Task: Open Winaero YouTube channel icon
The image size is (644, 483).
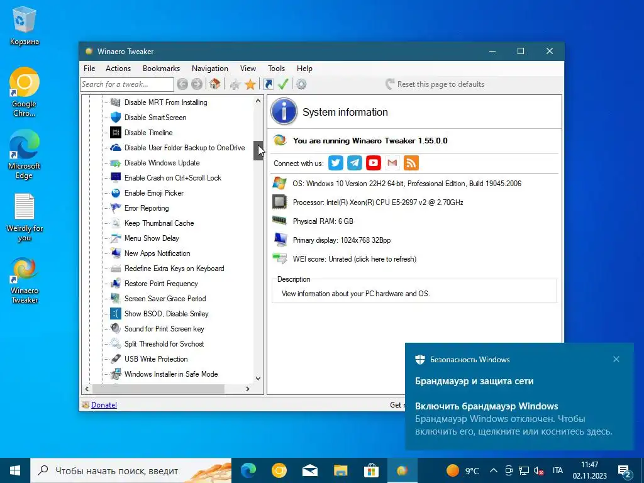Action: (x=374, y=163)
